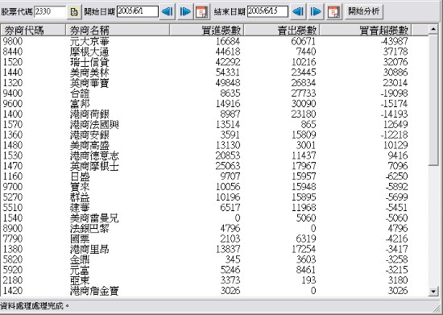Sort by 買進張數 column header

tap(206, 31)
